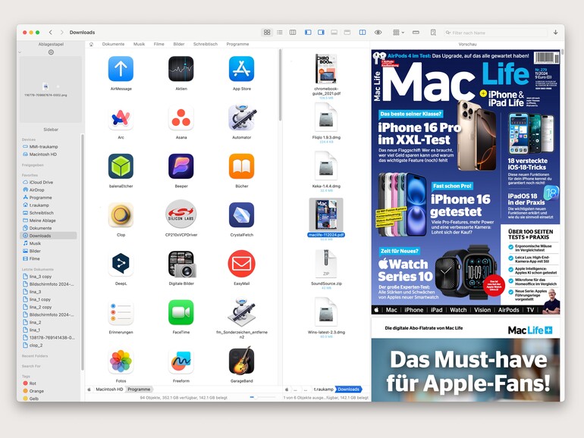584x438 pixels.
Task: Click the Ablagestapel circular options button
Action: (x=51, y=52)
